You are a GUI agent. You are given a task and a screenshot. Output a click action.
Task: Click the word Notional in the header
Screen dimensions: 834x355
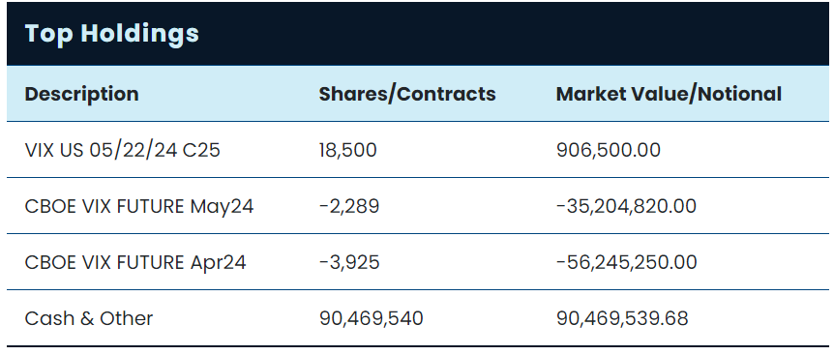(739, 94)
